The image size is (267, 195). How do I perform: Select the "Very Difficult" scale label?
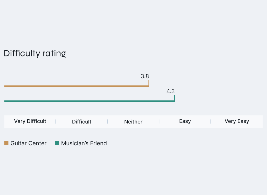click(30, 121)
